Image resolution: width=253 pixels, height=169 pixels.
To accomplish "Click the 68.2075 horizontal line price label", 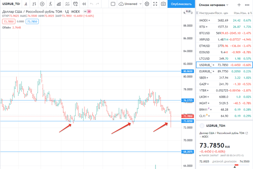I will click(x=188, y=152).
